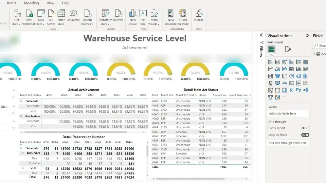Select the map (globe) visual
The image size is (326, 183).
click(270, 83)
